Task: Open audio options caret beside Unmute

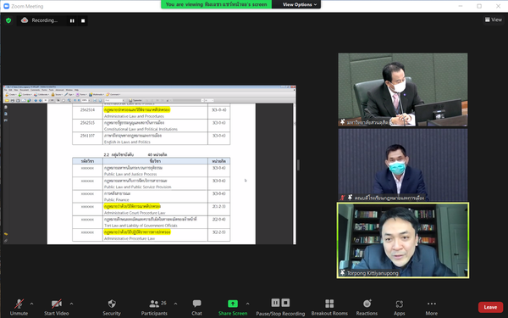Action: coord(32,304)
